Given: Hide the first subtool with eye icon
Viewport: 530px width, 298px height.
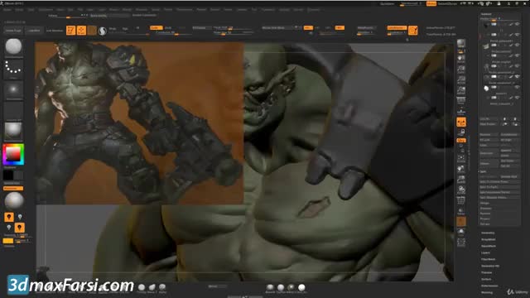Looking at the screenshot, I should tap(517, 24).
